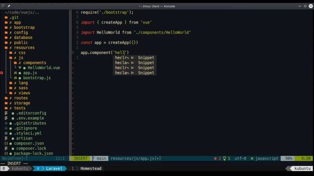Click the ~/code/vuejs/.. root path
314x176 pixels.
click(22, 12)
